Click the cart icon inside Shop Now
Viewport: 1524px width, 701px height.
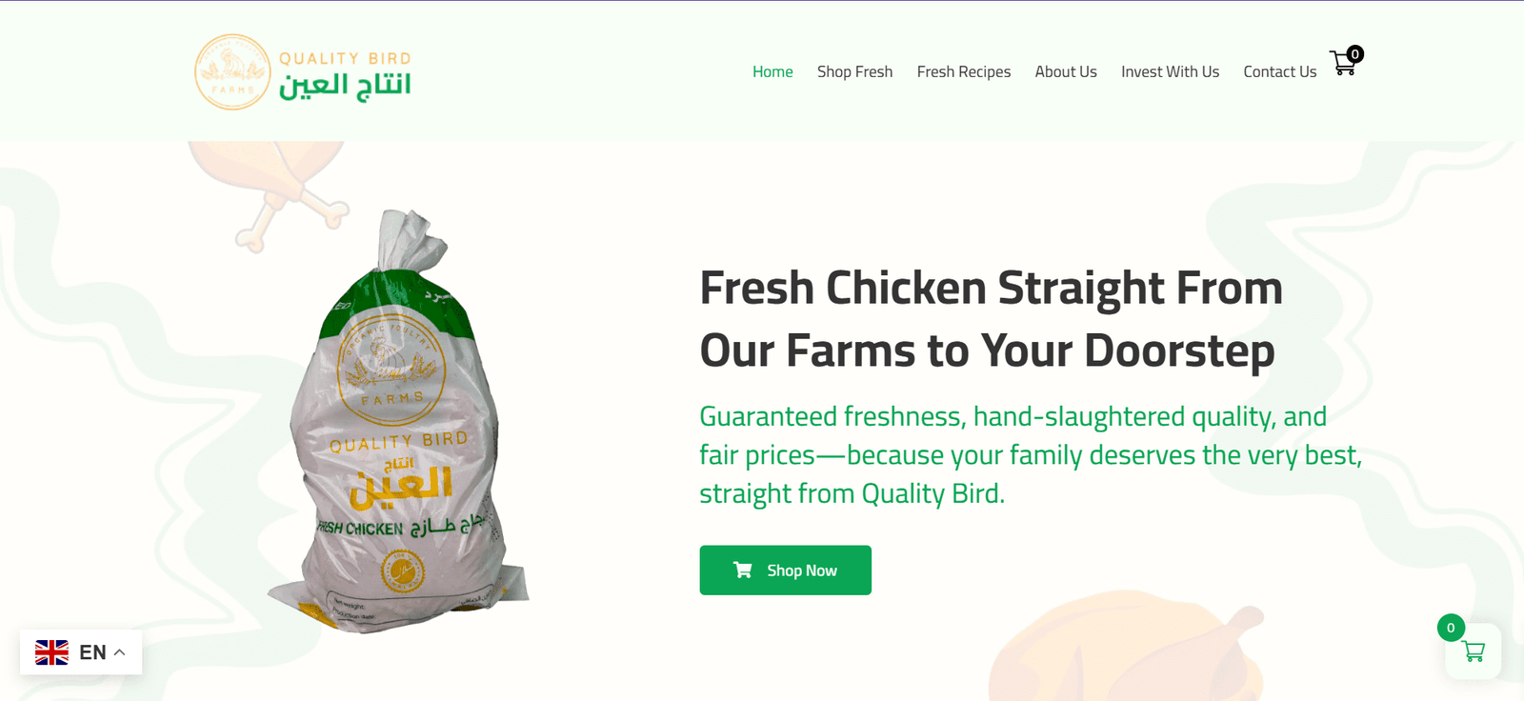point(743,570)
